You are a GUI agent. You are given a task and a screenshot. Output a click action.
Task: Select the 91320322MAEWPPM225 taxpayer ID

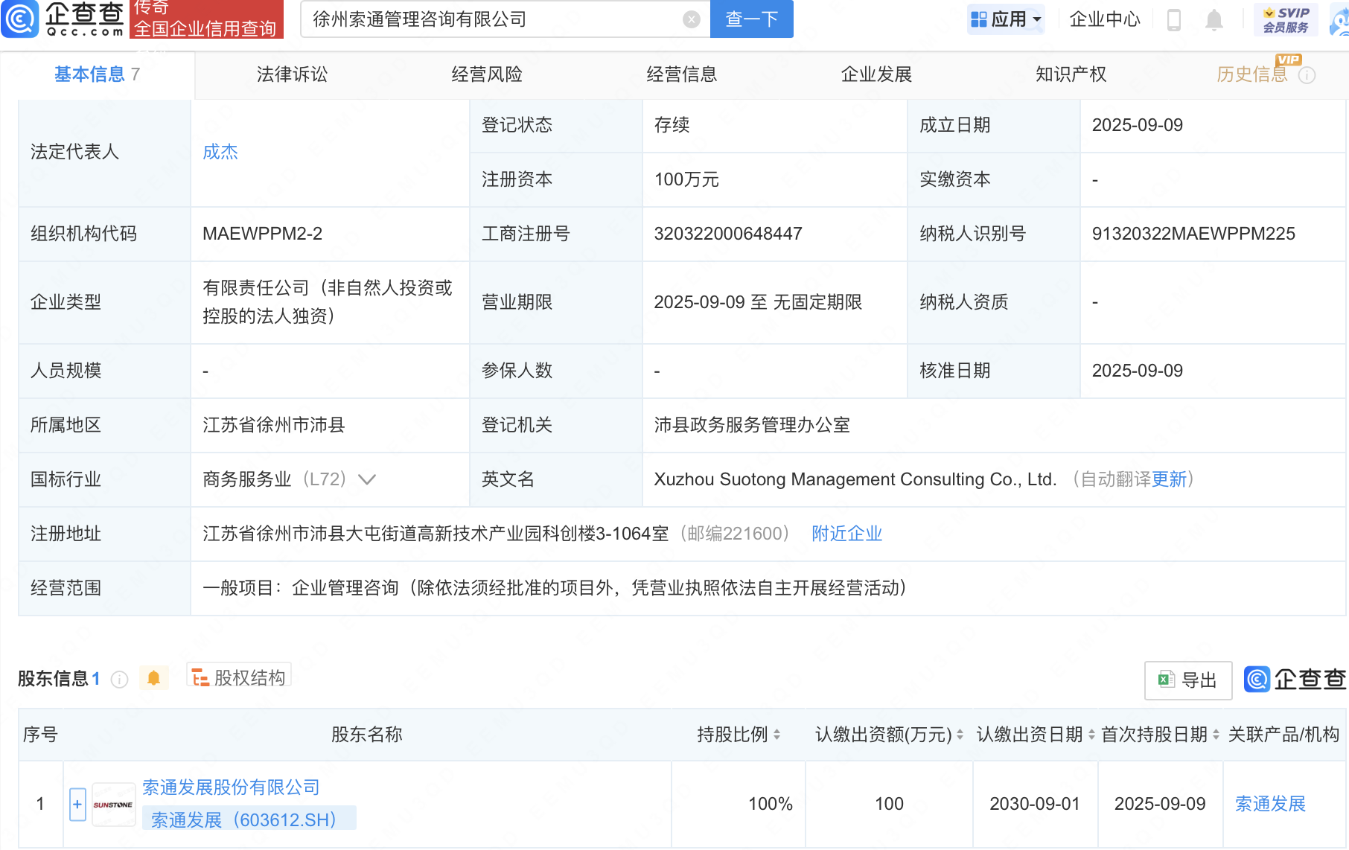(x=1193, y=234)
